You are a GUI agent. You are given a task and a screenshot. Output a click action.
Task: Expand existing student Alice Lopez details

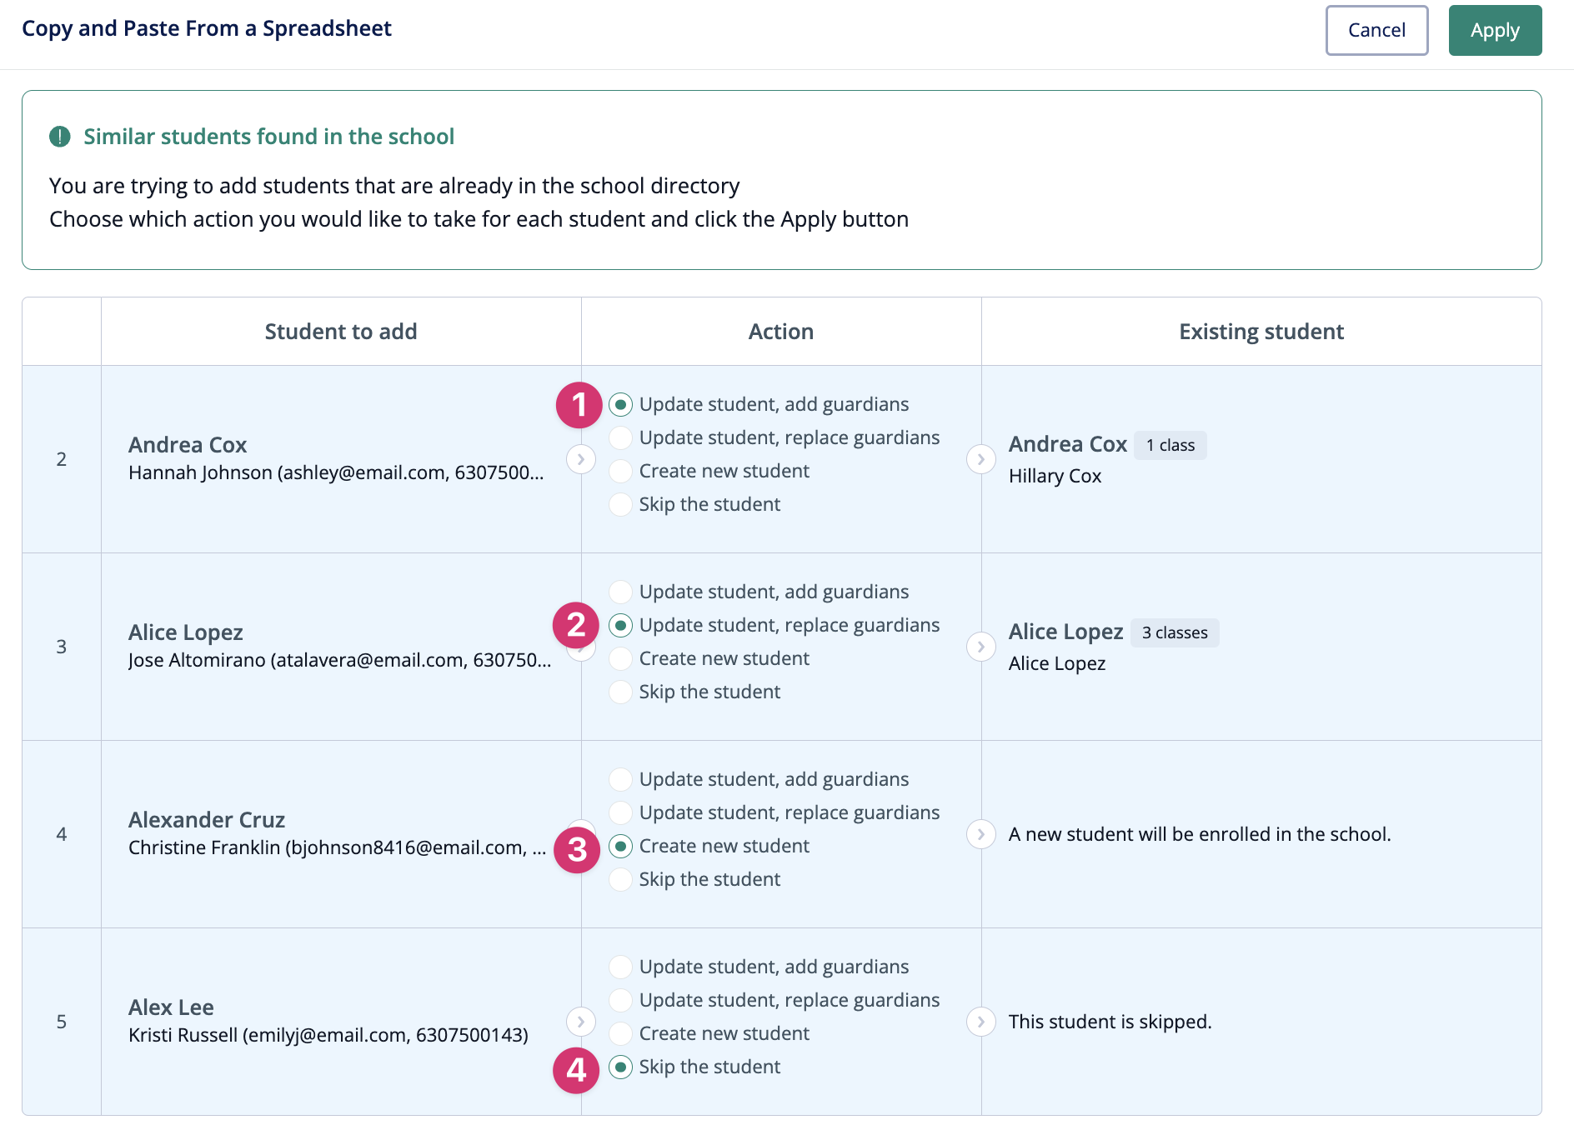(982, 647)
